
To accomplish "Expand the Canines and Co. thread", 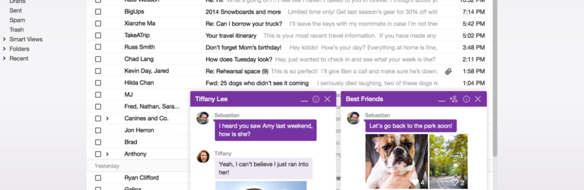I will click(x=107, y=119).
